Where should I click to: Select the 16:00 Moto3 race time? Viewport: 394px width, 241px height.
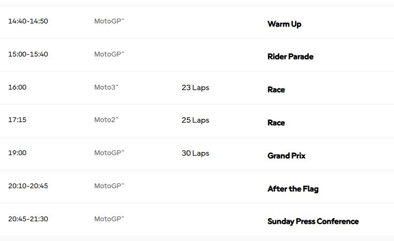(x=17, y=87)
